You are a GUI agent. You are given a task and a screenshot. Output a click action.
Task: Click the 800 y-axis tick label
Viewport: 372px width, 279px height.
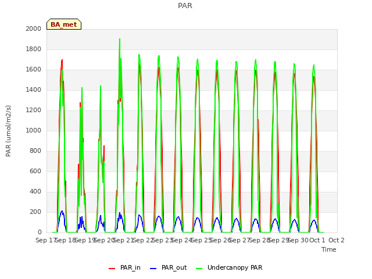pyautogui.click(x=35, y=151)
